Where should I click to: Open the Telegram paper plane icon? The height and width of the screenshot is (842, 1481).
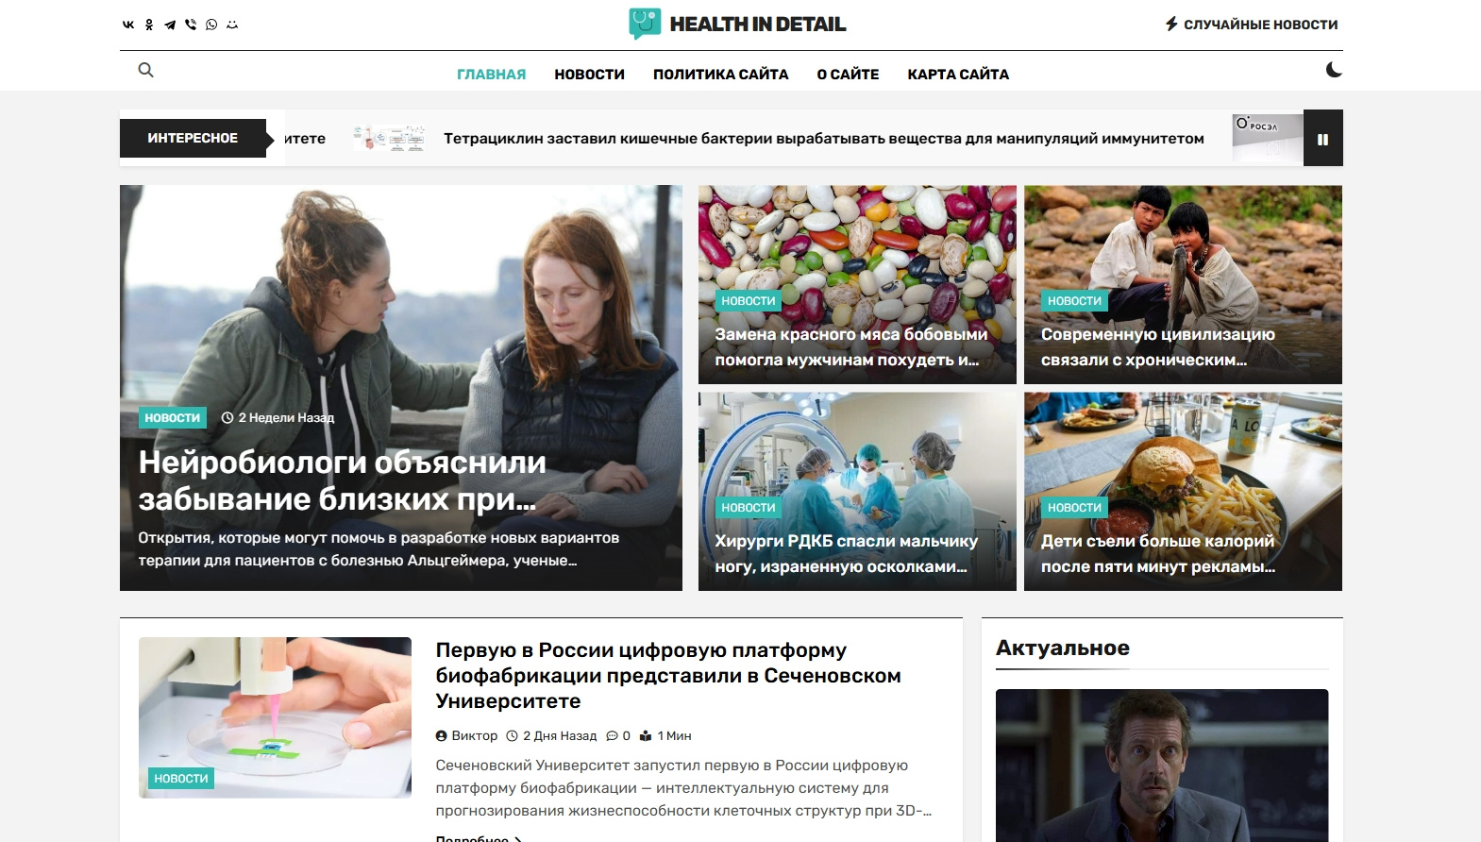pos(170,25)
